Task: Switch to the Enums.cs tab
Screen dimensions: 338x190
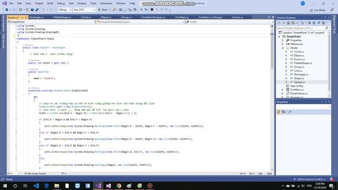Action: [x=238, y=17]
